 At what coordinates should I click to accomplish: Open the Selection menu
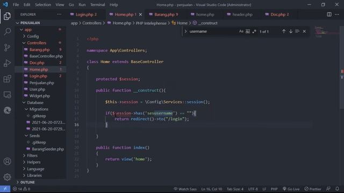pos(43,5)
